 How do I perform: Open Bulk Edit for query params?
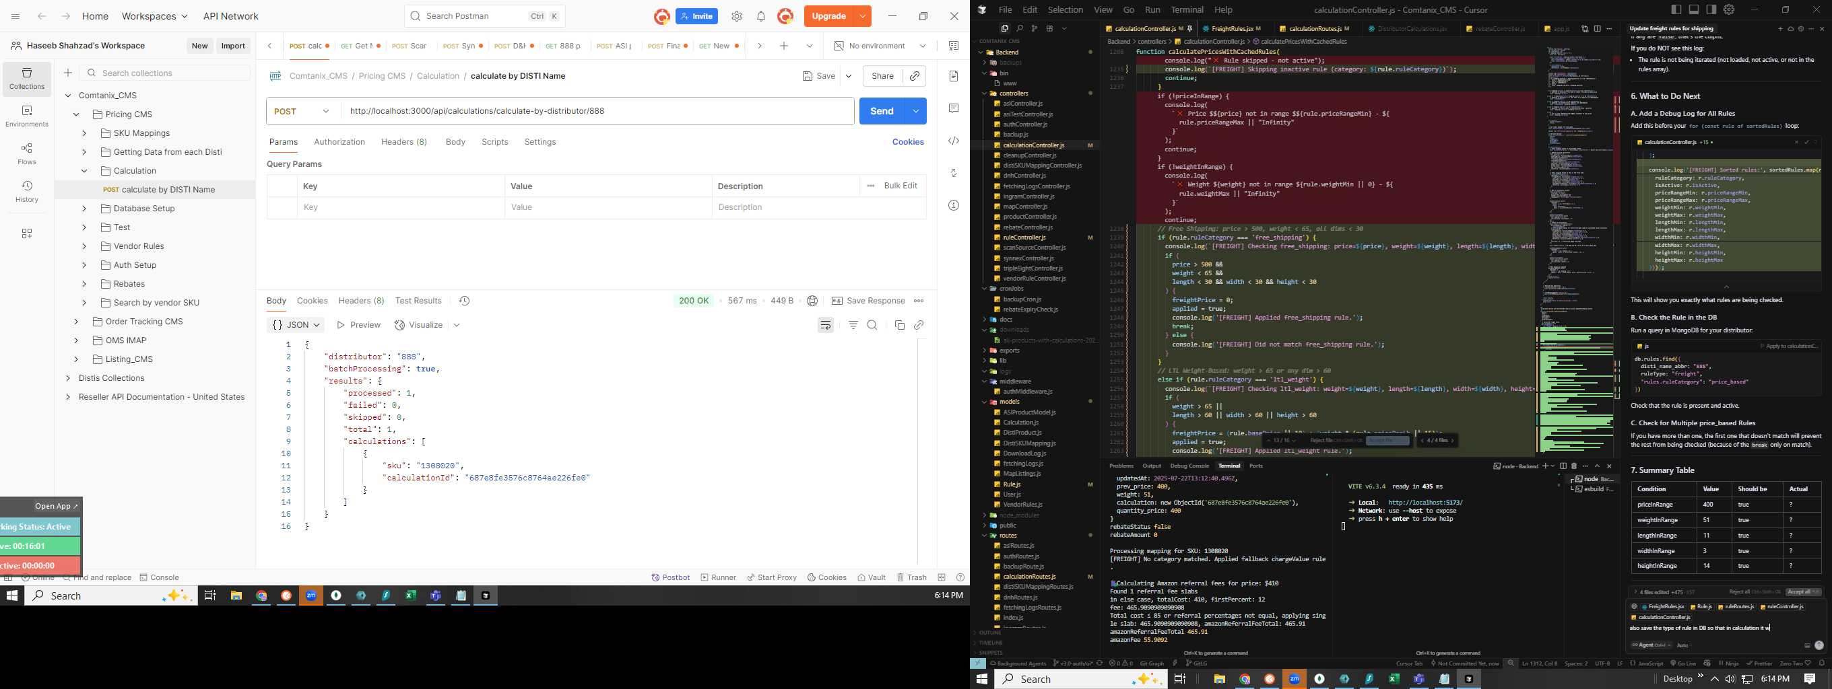(x=901, y=186)
